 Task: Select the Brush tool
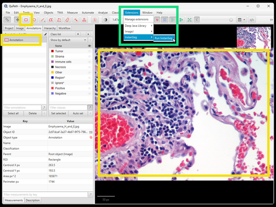tap(68, 20)
